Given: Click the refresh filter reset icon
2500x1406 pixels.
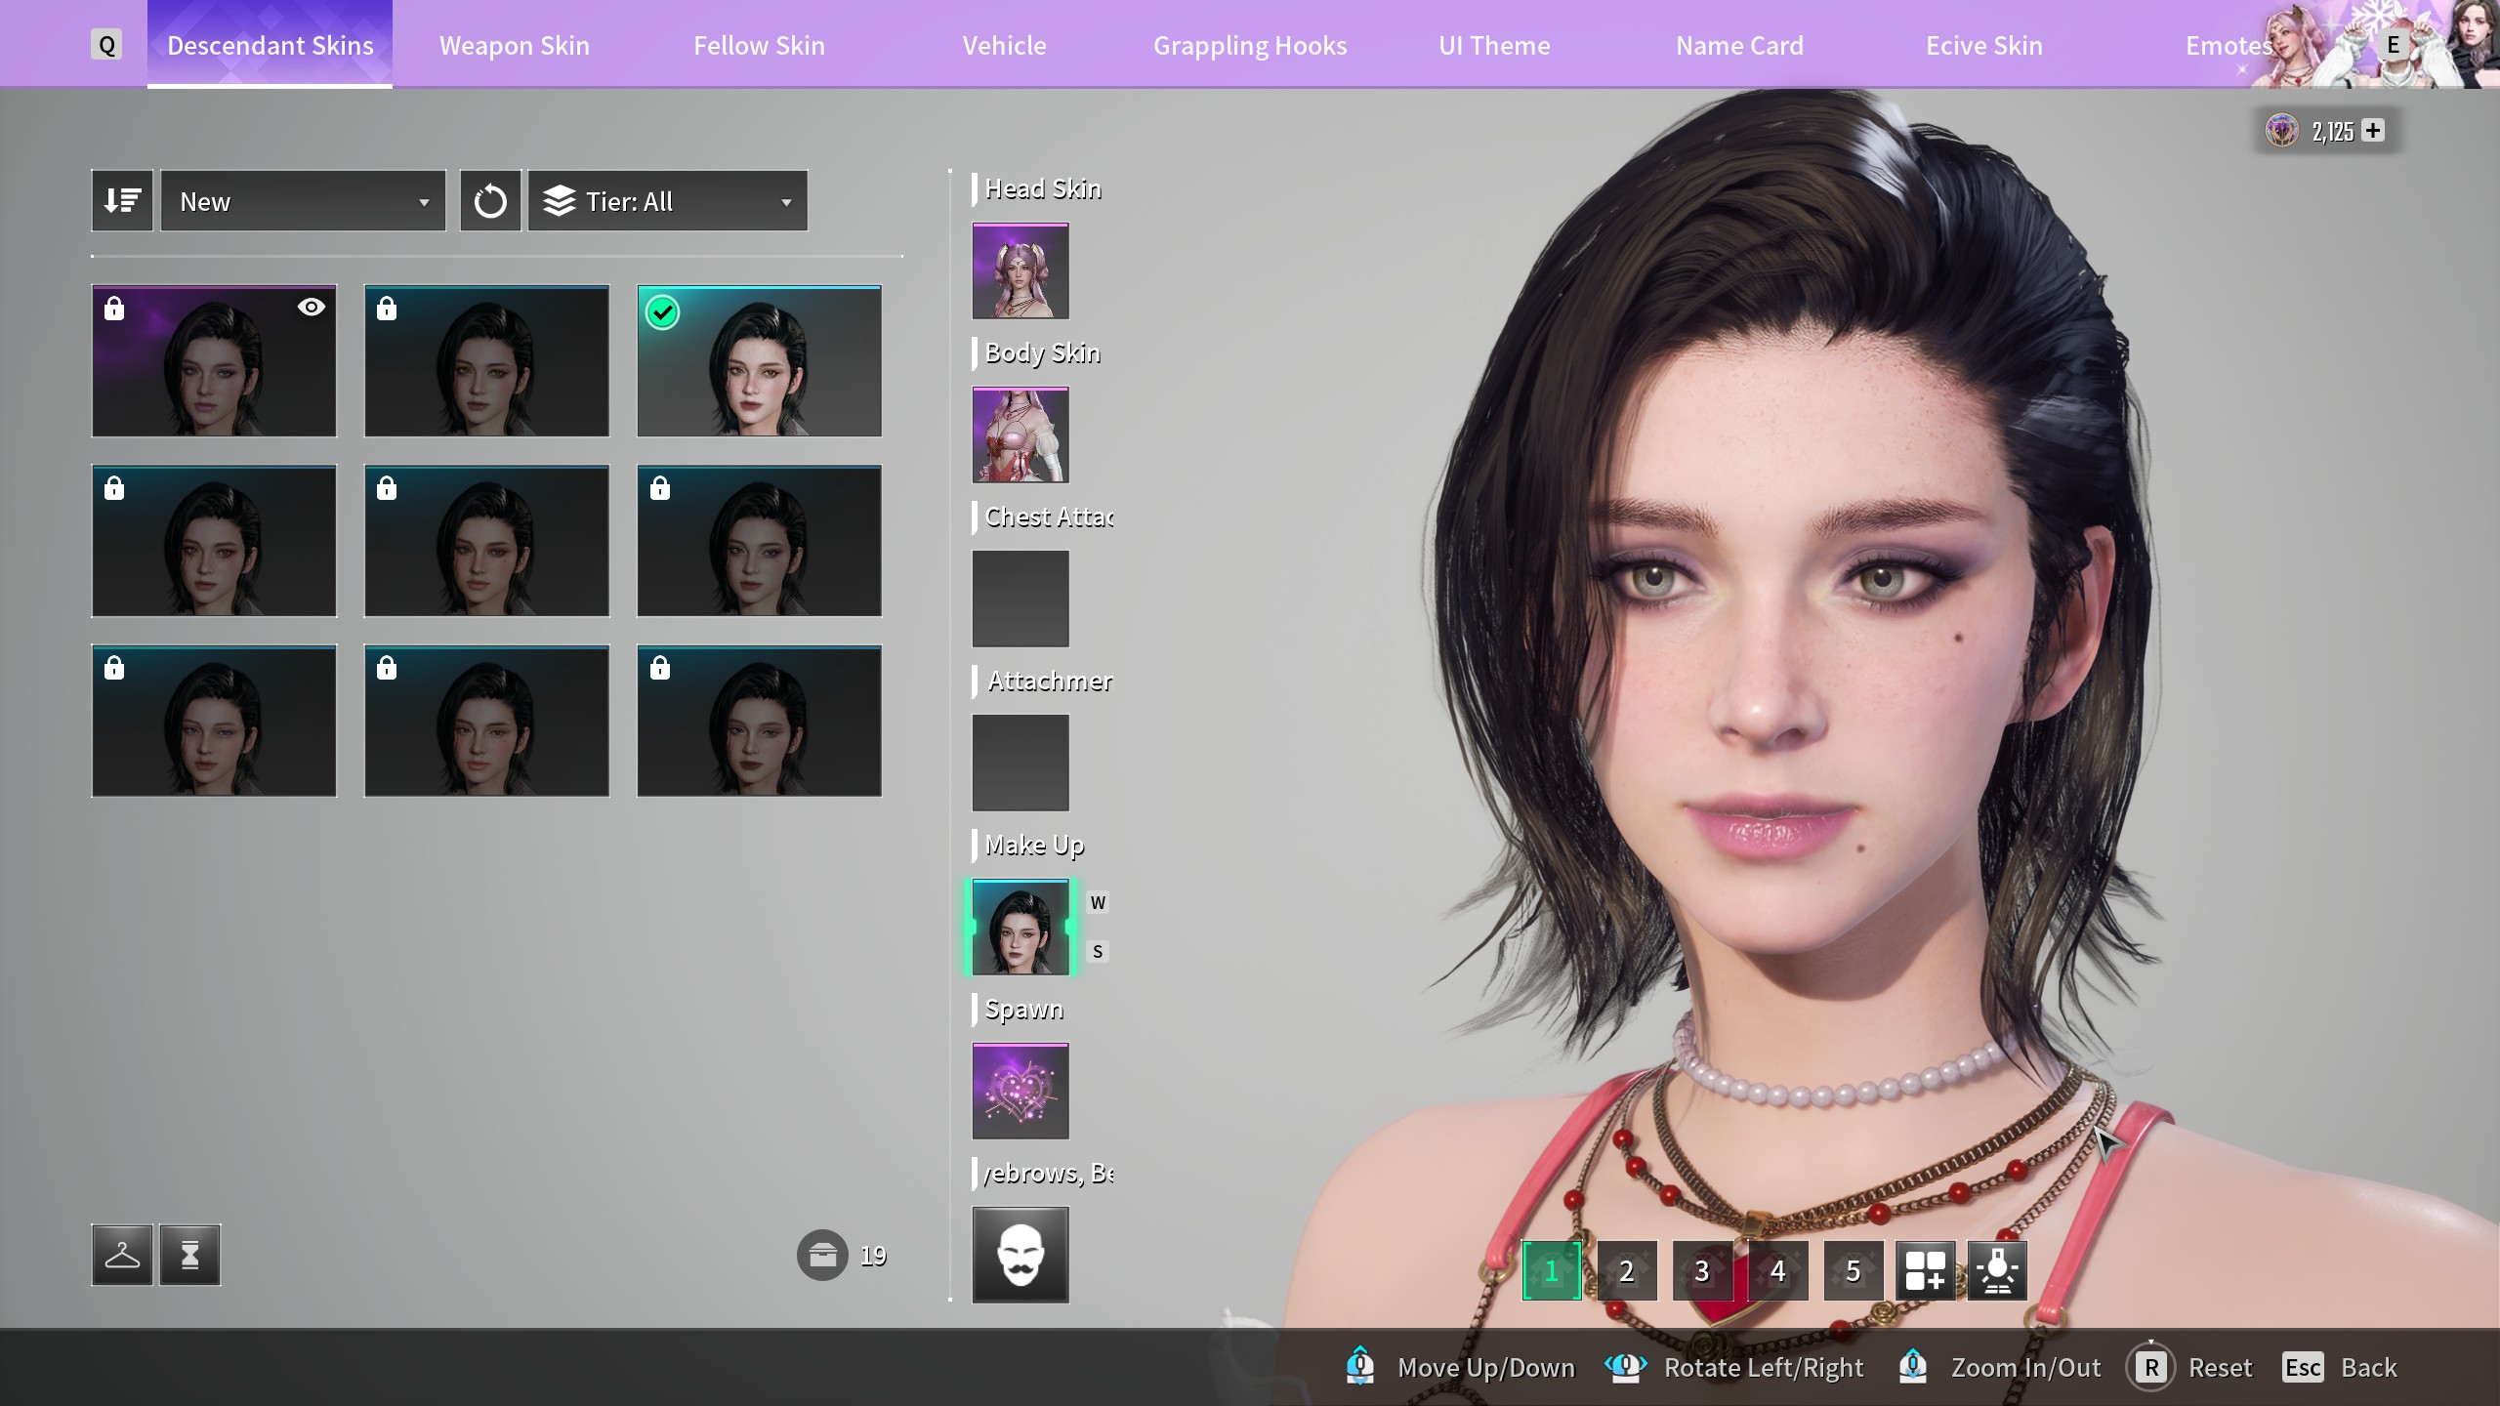Looking at the screenshot, I should click(490, 201).
